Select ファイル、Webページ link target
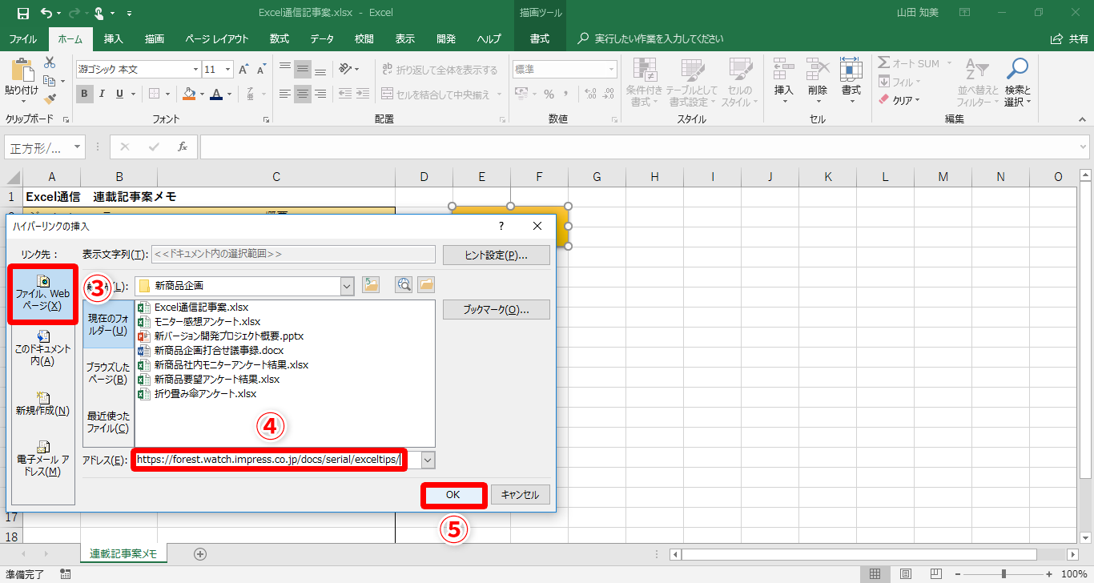 click(x=43, y=294)
